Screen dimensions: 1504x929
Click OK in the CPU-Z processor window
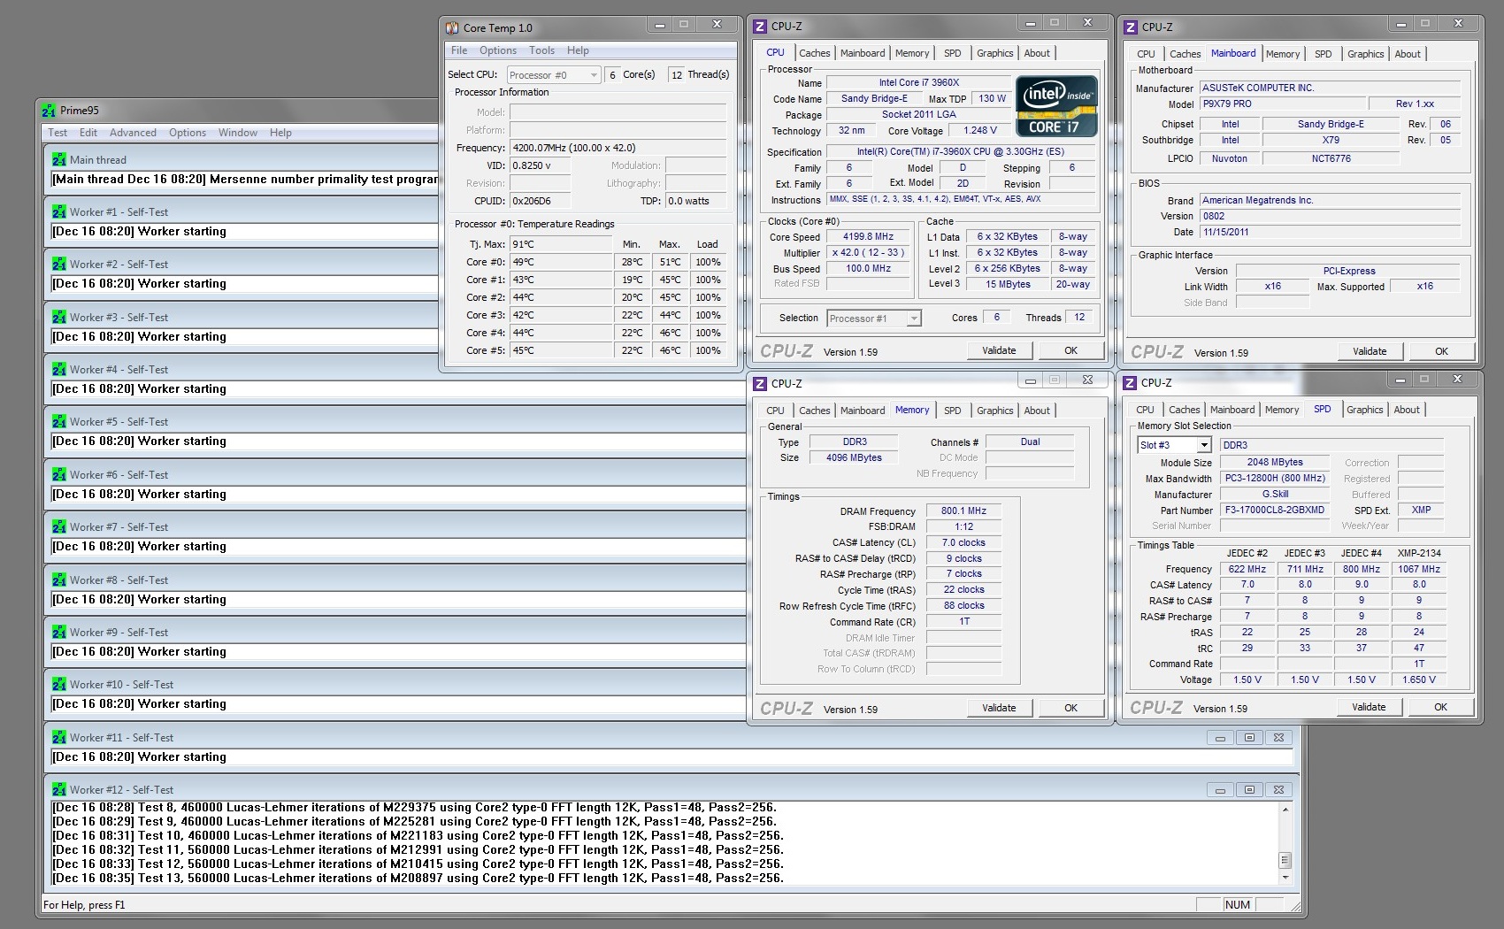(x=1070, y=350)
